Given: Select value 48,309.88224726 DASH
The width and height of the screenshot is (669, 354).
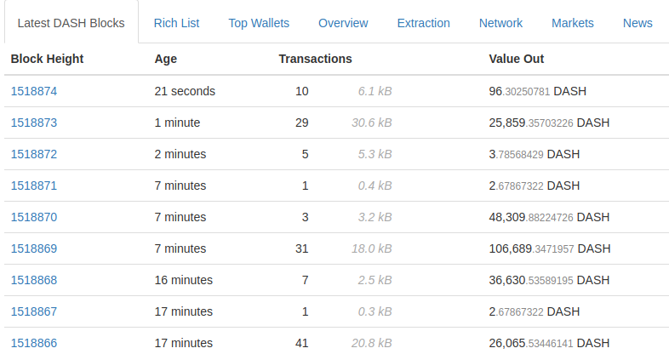Looking at the screenshot, I should tap(549, 218).
